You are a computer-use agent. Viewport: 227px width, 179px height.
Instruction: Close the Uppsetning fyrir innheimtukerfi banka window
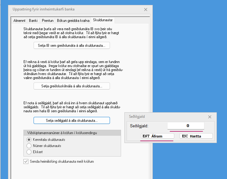(x=146, y=10)
